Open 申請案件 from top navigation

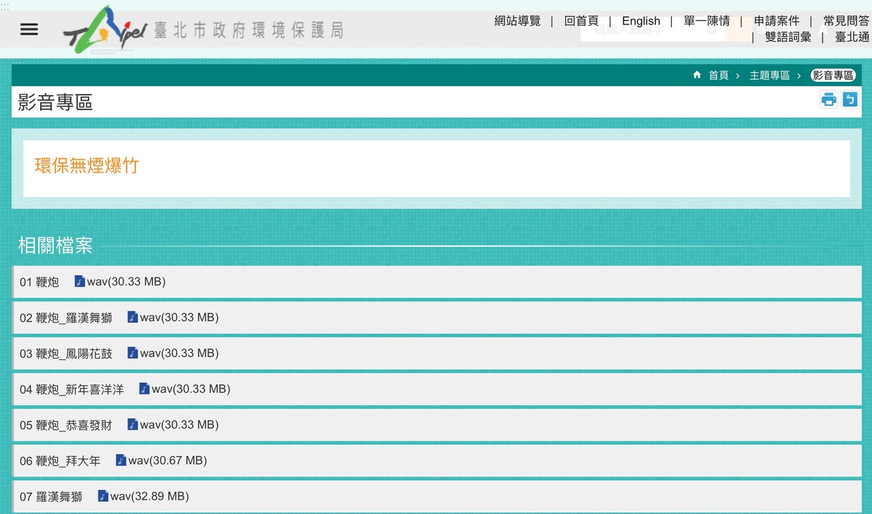tap(777, 21)
